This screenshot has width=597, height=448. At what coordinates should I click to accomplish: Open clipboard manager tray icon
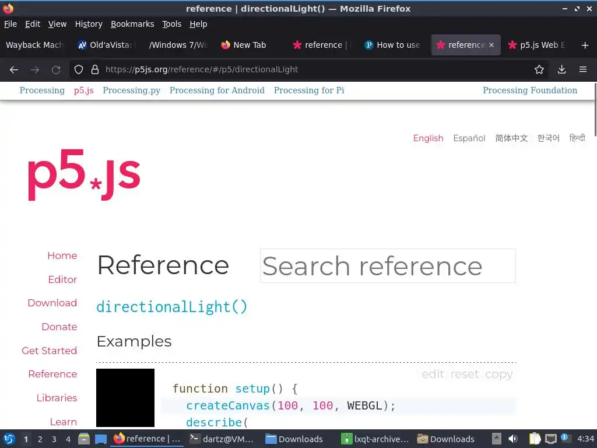tap(535, 439)
